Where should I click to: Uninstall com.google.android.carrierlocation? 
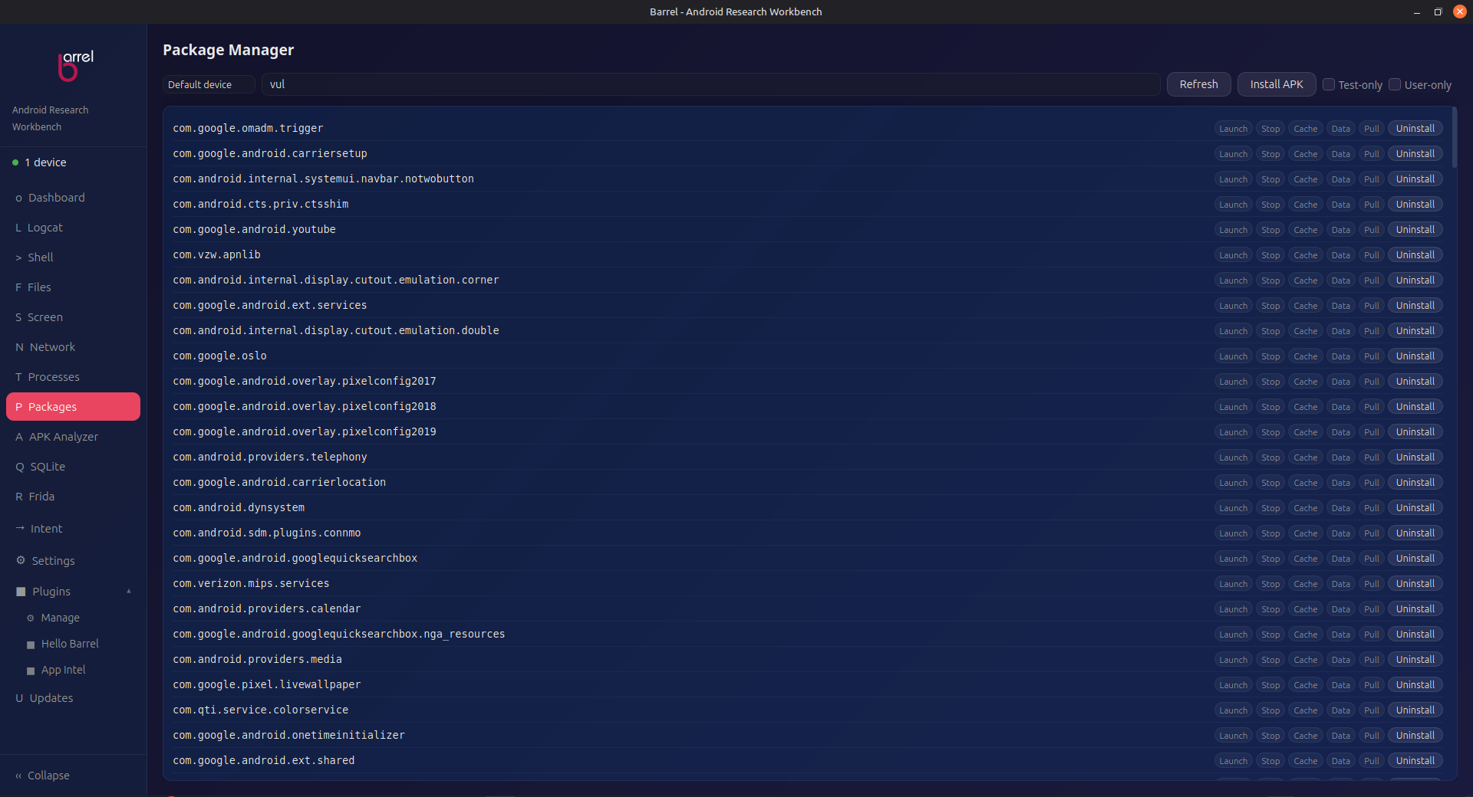click(x=1415, y=483)
